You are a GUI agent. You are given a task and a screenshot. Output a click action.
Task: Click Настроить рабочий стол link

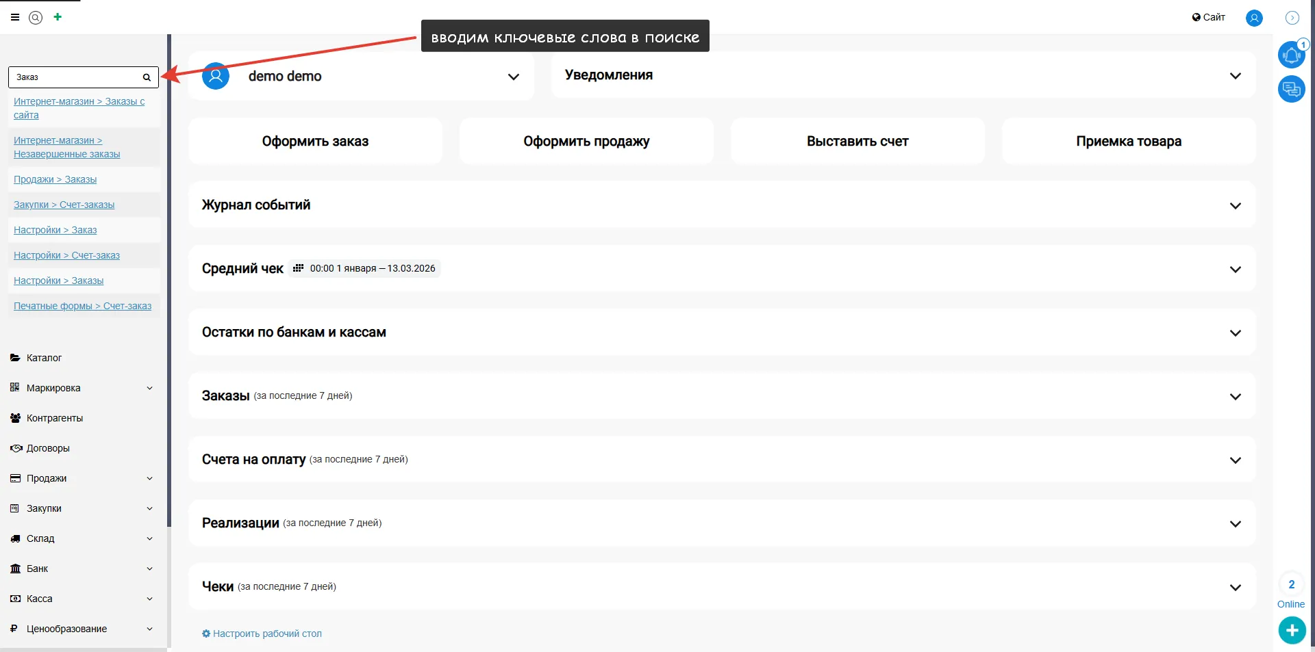coord(266,634)
